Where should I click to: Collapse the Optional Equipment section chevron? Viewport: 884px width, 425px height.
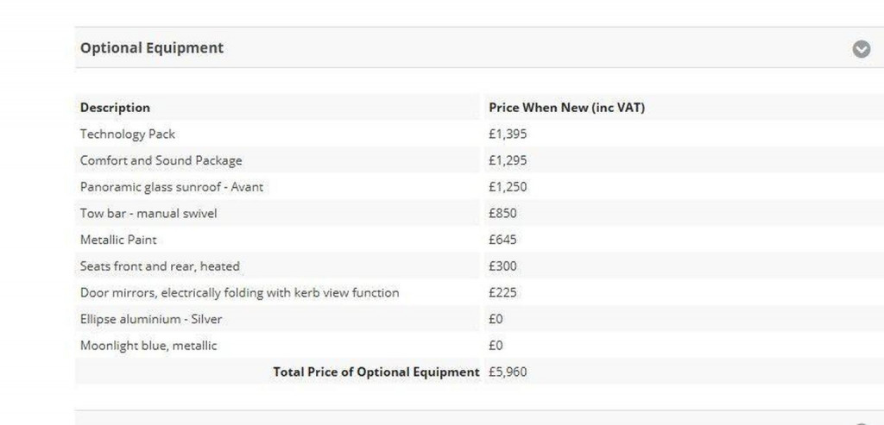coord(861,49)
